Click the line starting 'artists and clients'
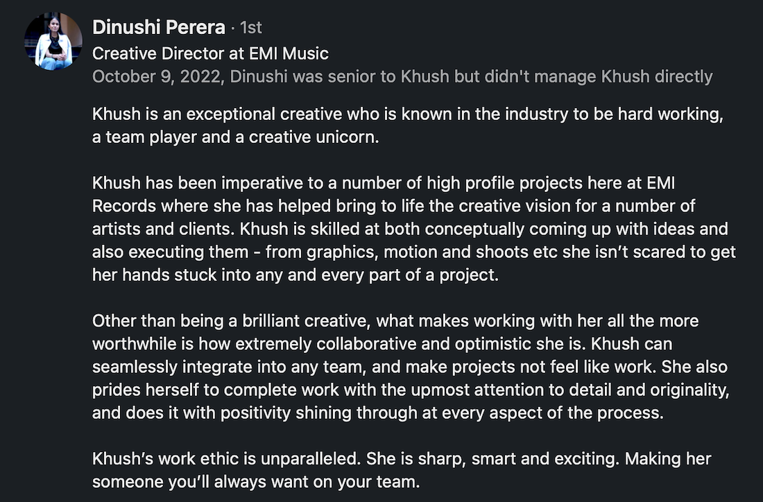The height and width of the screenshot is (502, 763). [410, 229]
